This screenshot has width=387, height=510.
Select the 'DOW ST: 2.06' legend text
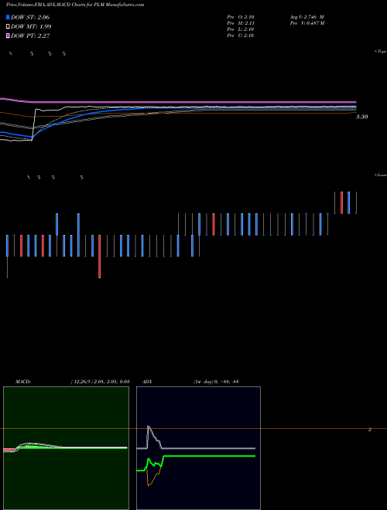point(30,17)
